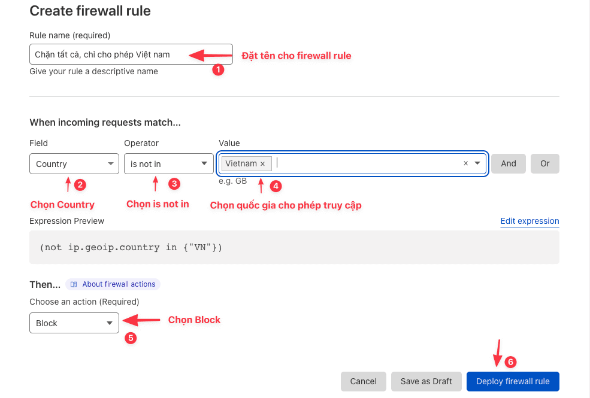Clear all values in the Value field

(465, 163)
